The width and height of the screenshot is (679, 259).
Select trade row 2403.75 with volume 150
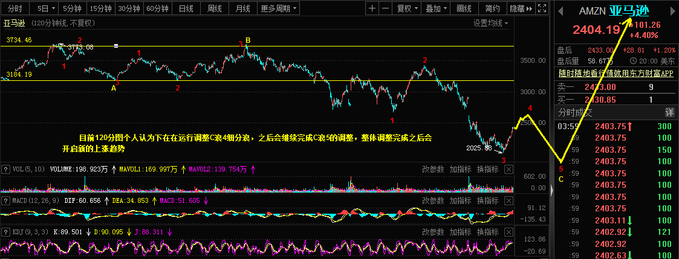[x=616, y=150]
